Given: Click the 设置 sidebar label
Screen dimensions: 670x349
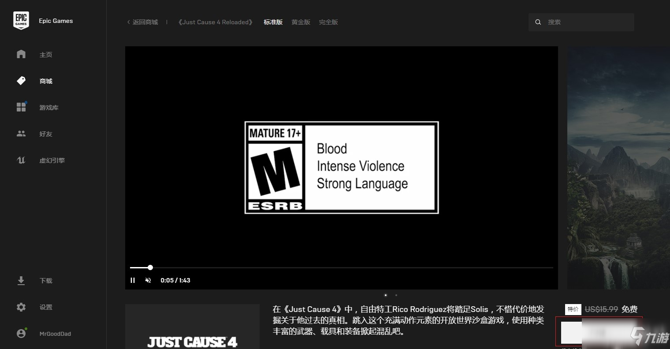Looking at the screenshot, I should tap(46, 307).
